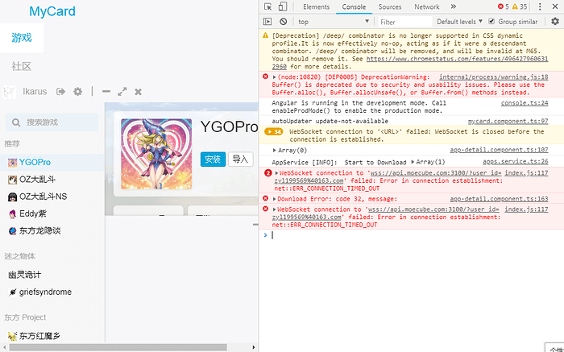Open the Default levels dropdown
564x352 pixels.
click(459, 22)
